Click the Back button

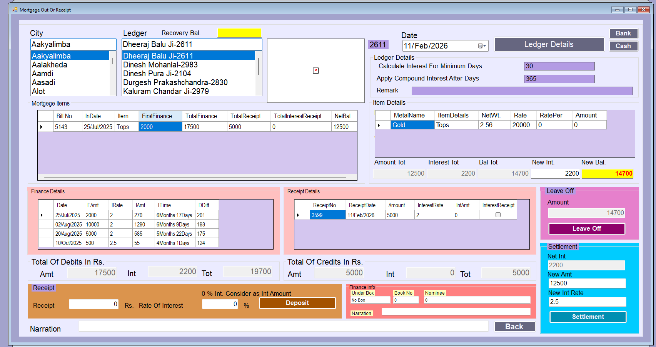[x=514, y=327]
